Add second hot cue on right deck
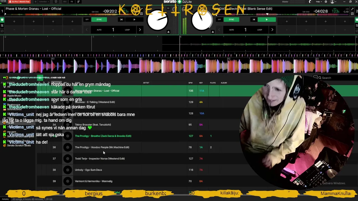Image resolution: width=358 pixels, height=201 pixels. click(x=306, y=21)
